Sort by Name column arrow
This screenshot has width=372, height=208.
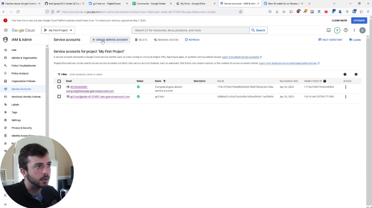tap(164, 81)
